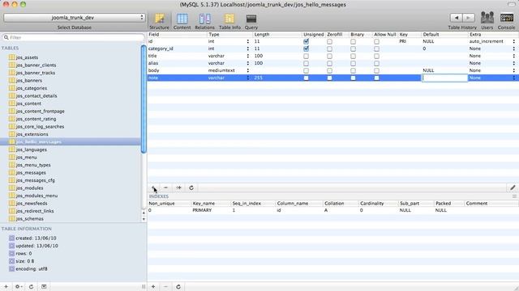This screenshot has height=291, width=519.
Task: Select the PRIMARY index row
Action: pyautogui.click(x=332, y=210)
